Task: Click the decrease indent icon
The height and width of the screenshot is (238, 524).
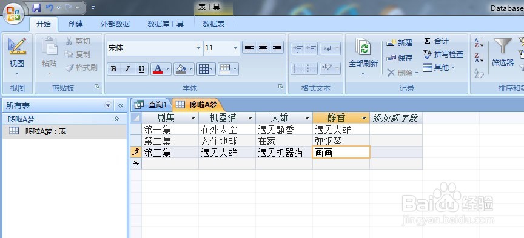Action: 297,48
